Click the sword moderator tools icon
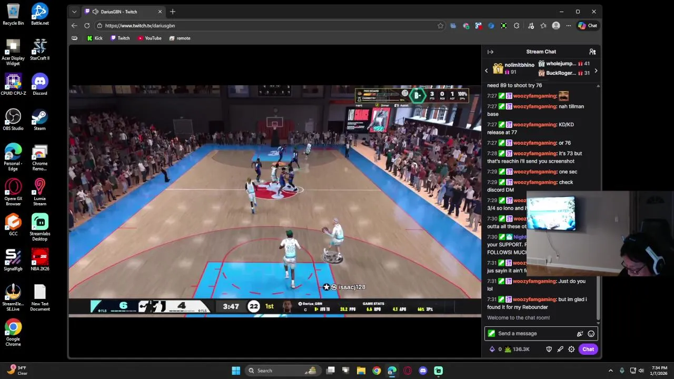Image resolution: width=674 pixels, height=379 pixels. point(560,349)
